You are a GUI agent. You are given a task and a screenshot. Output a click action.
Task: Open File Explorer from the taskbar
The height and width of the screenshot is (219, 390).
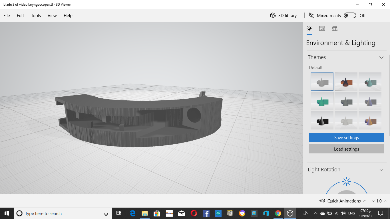click(145, 213)
